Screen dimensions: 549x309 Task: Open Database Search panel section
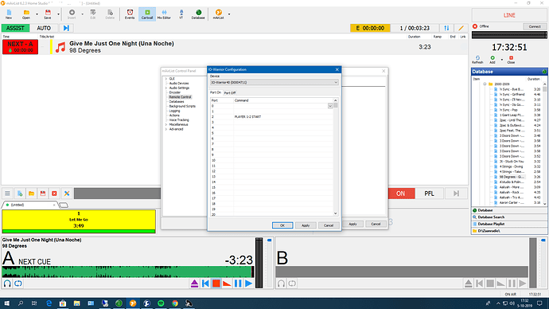pyautogui.click(x=509, y=217)
